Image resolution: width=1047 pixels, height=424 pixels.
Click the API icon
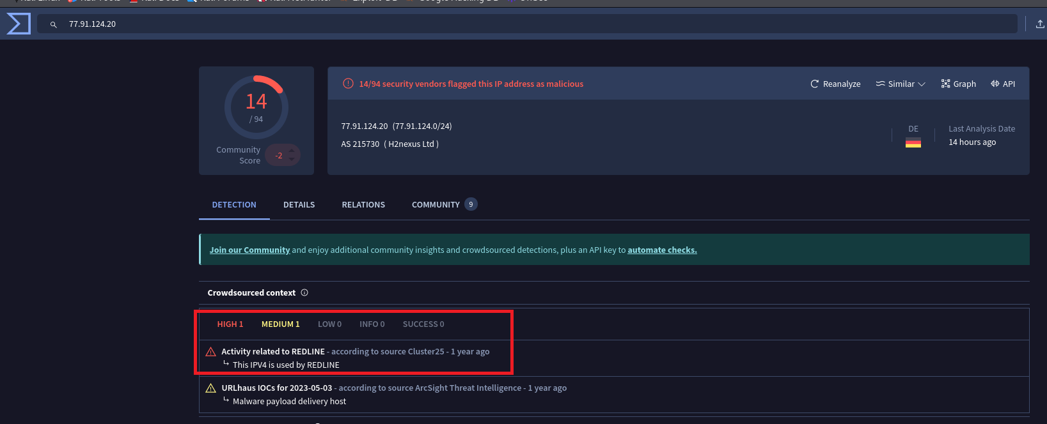click(x=995, y=84)
